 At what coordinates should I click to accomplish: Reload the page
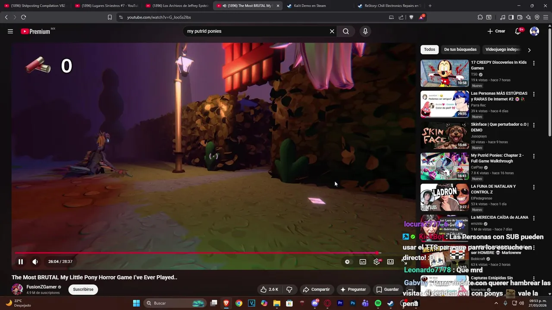point(23,17)
